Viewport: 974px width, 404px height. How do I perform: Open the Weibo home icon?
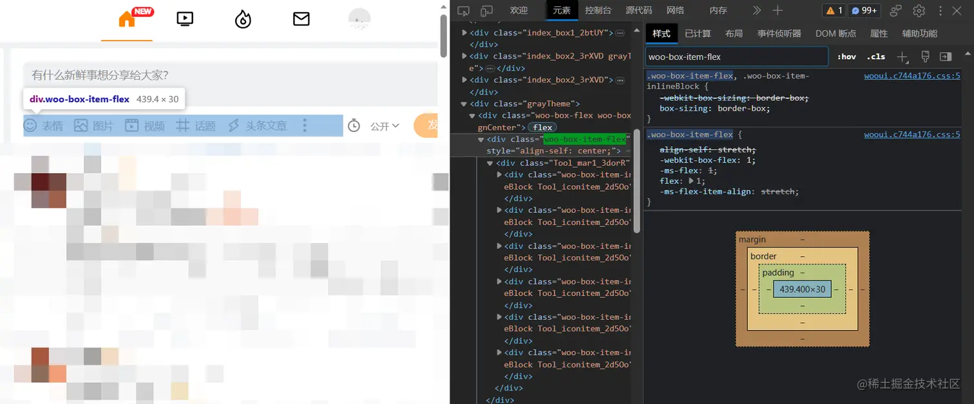point(127,19)
